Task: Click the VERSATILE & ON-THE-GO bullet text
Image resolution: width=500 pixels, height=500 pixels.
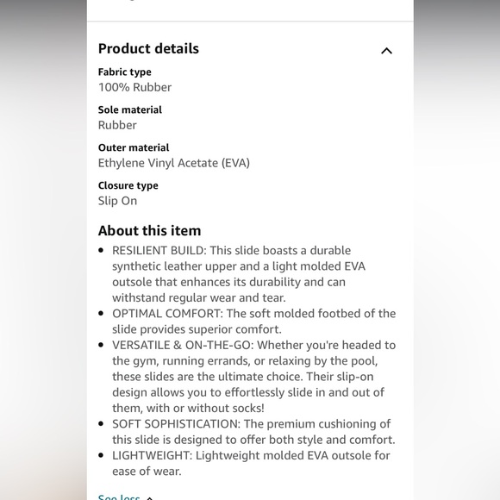Action: pyautogui.click(x=253, y=376)
